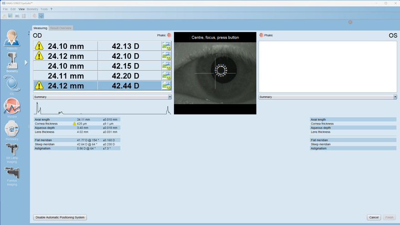This screenshot has width=400, height=225.
Task: Click the OS Axial length label
Action: [x=318, y=120]
